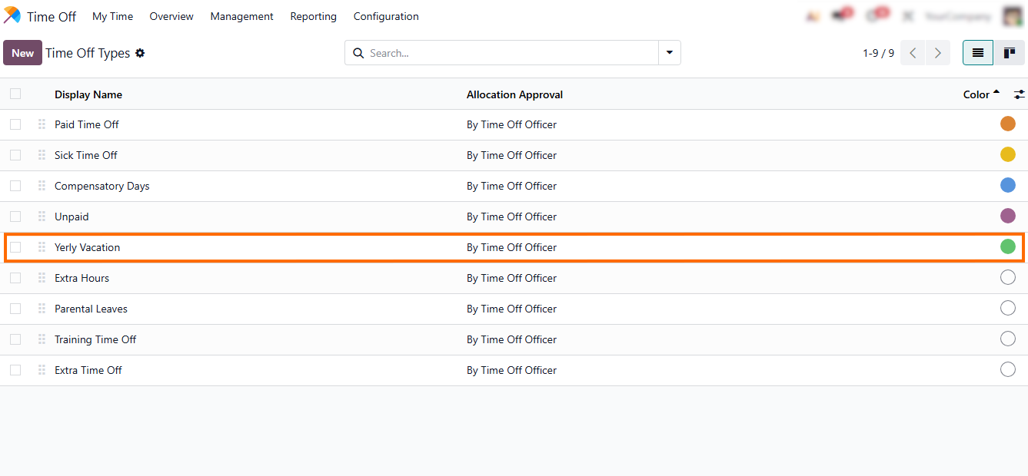
Task: Open the gear actions menu beside Time Off Types
Action: coord(140,53)
